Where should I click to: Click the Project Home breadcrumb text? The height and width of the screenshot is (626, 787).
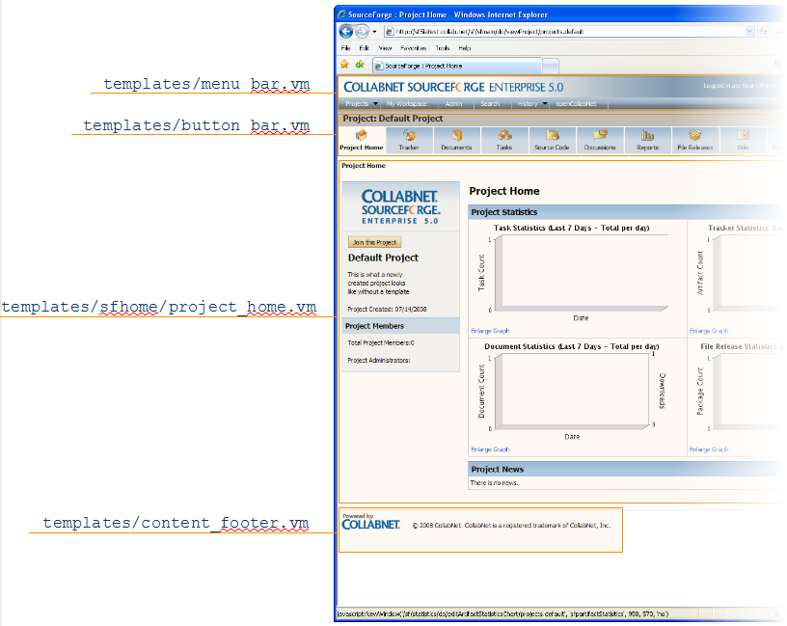pyautogui.click(x=364, y=166)
